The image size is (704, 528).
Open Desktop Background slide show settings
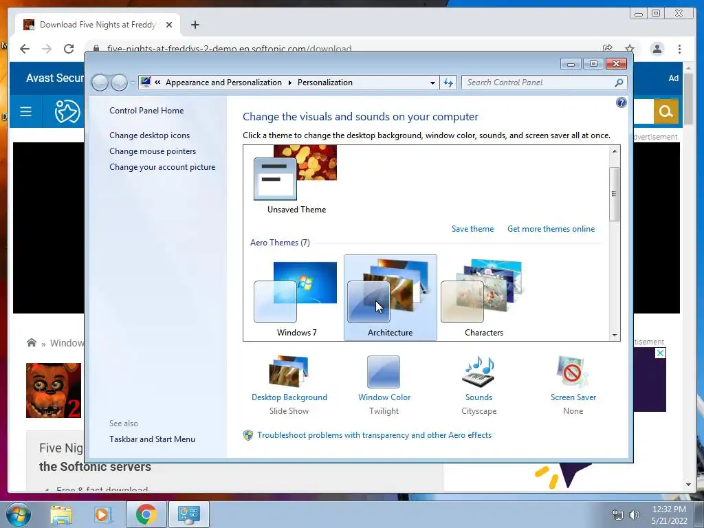(x=289, y=385)
